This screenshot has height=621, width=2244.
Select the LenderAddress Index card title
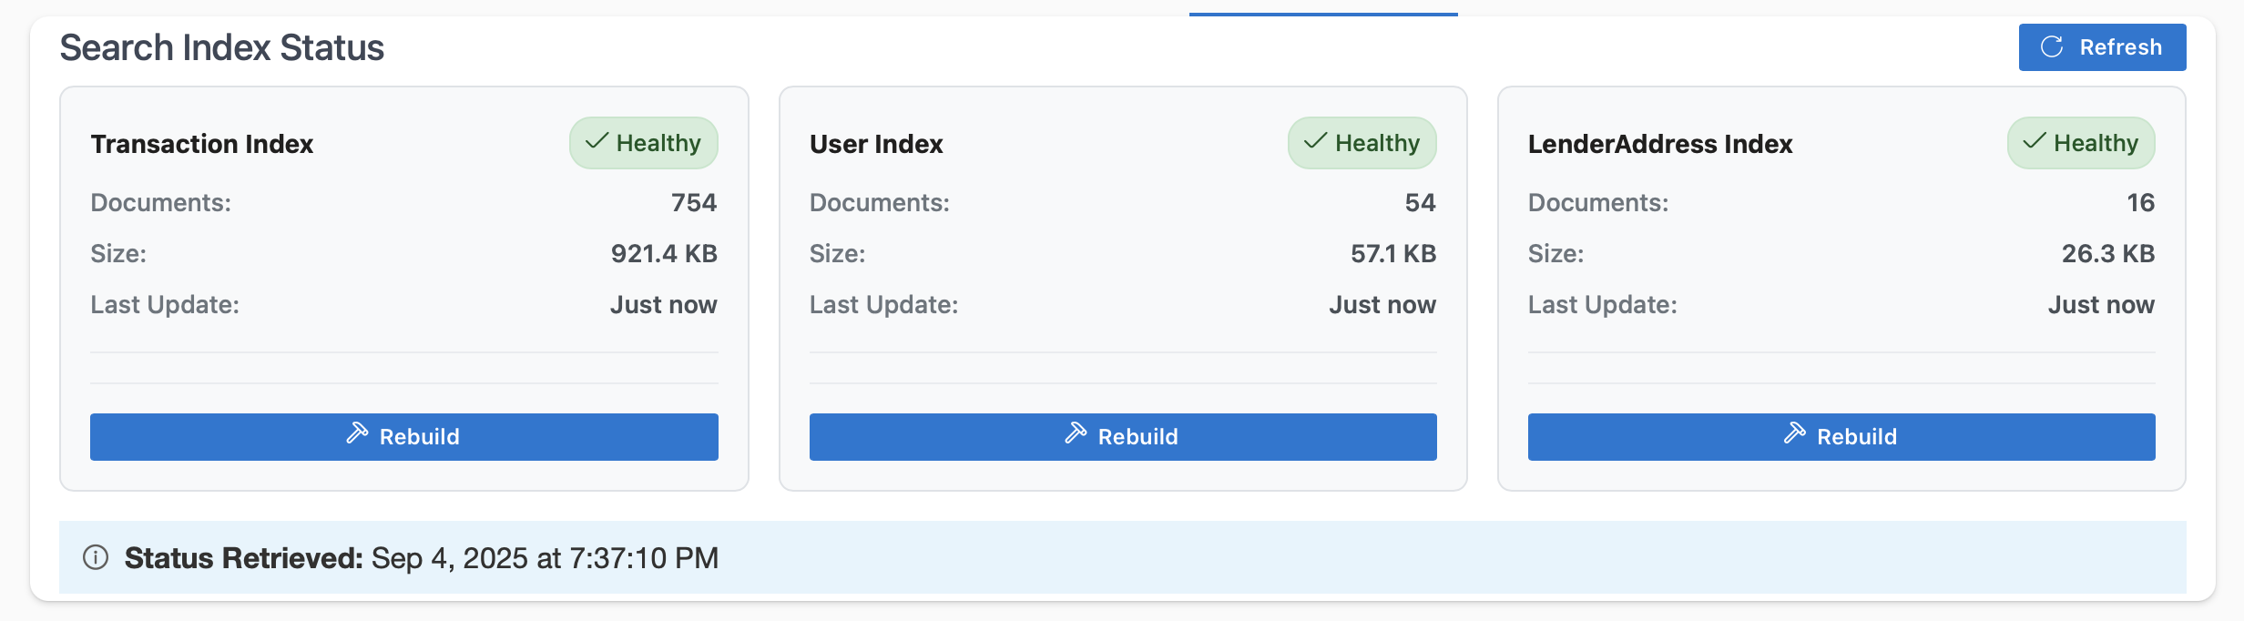(x=1659, y=144)
